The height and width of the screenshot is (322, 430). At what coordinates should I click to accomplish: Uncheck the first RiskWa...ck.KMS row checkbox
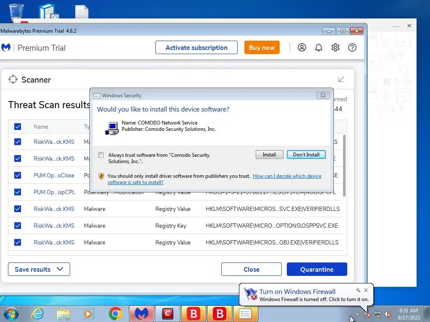(18, 142)
